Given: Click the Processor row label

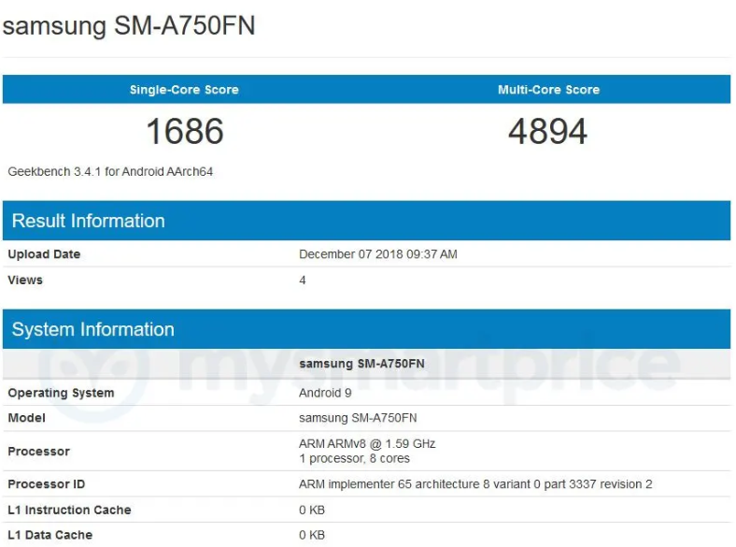Looking at the screenshot, I should pos(39,451).
